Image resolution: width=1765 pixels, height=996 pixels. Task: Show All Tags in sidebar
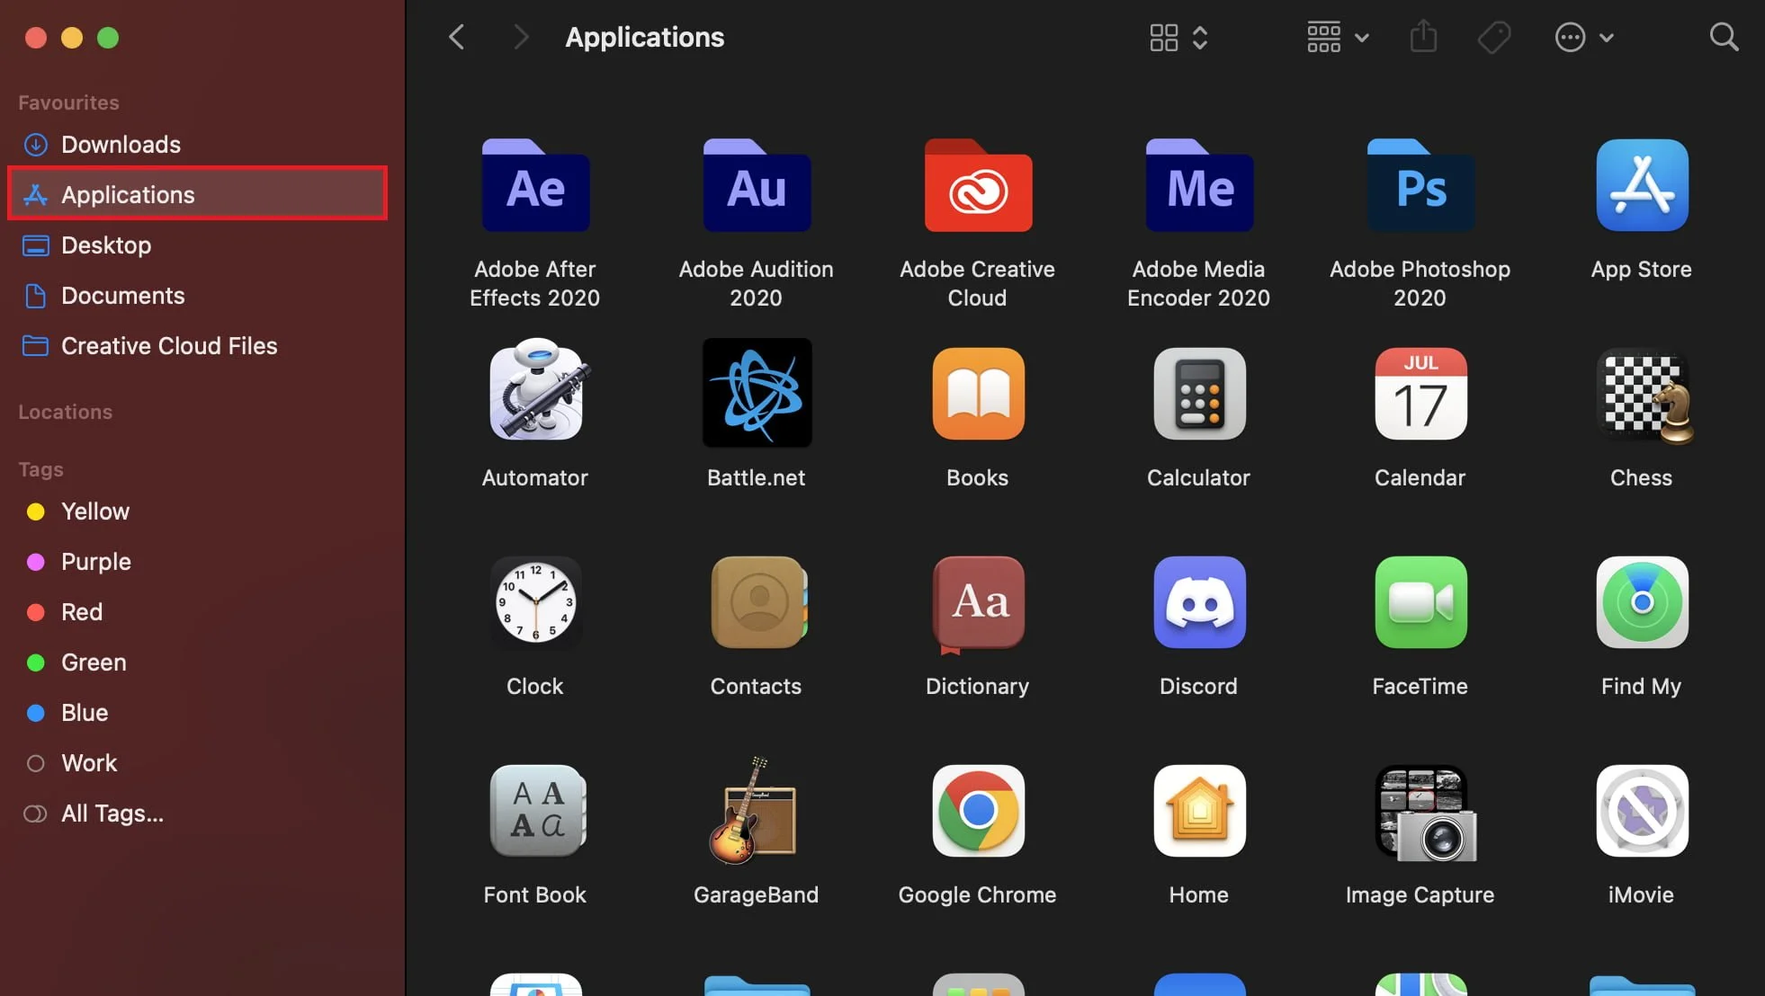coord(112,814)
